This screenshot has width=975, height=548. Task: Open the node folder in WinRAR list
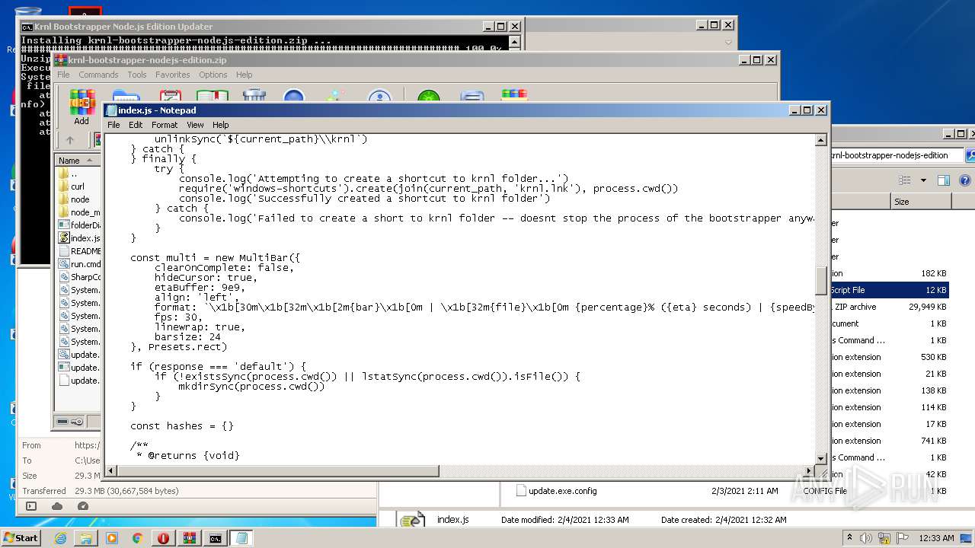(79, 199)
